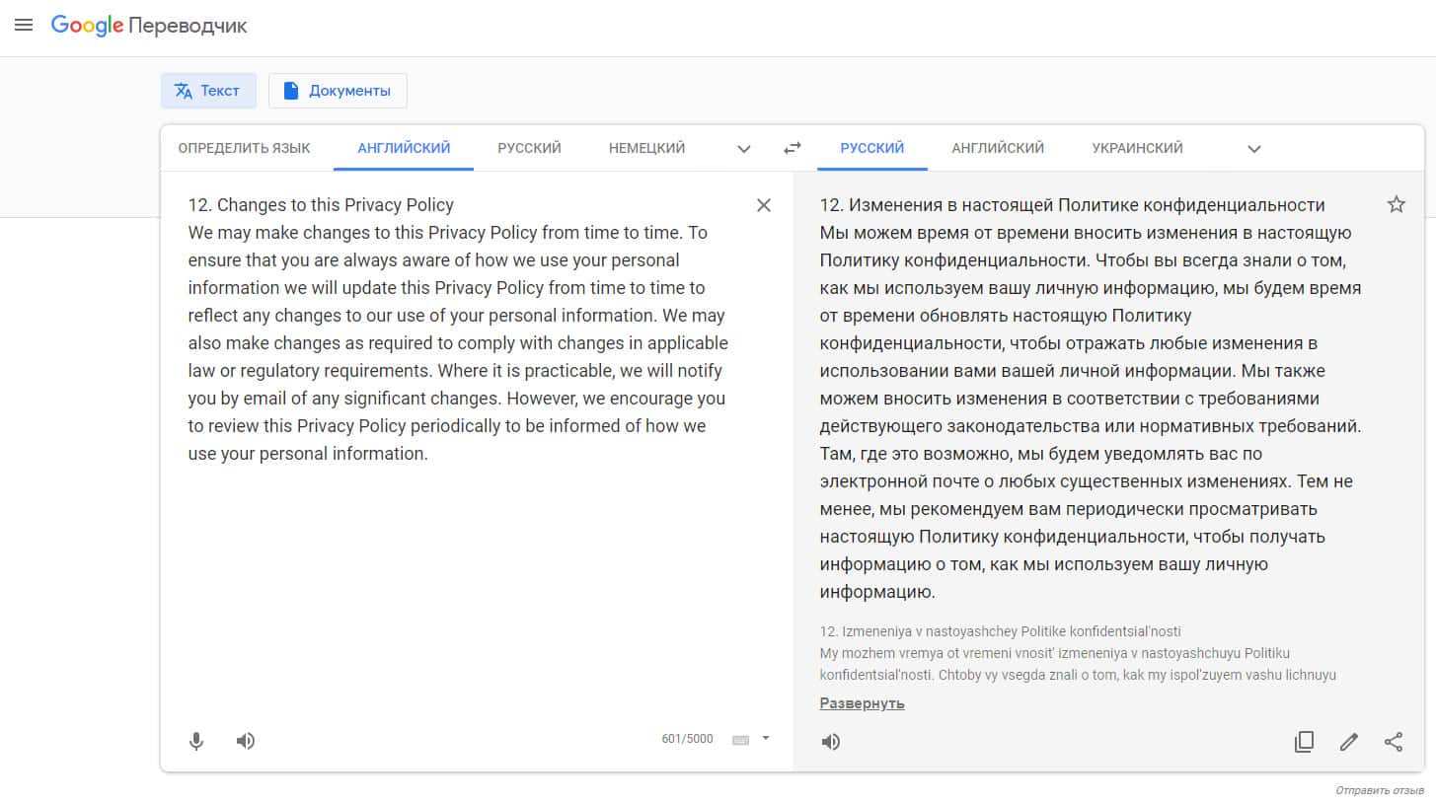The image size is (1436, 805).
Task: Suggest an edit with pencil icon
Action: [x=1348, y=742]
